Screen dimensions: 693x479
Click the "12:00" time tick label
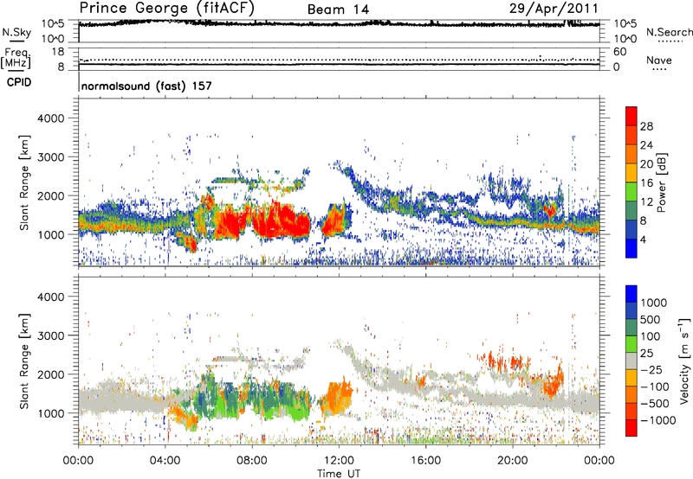[x=339, y=461]
